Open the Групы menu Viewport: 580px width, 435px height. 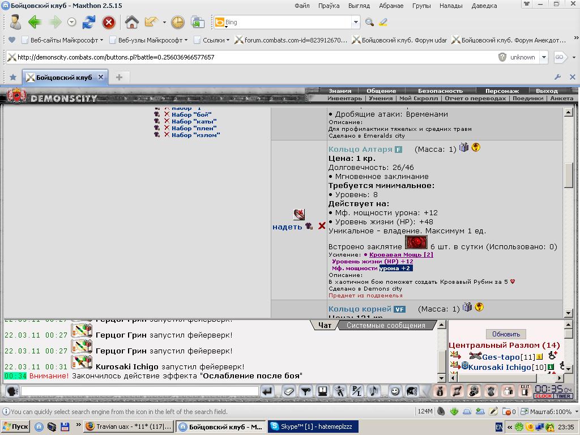(x=421, y=6)
